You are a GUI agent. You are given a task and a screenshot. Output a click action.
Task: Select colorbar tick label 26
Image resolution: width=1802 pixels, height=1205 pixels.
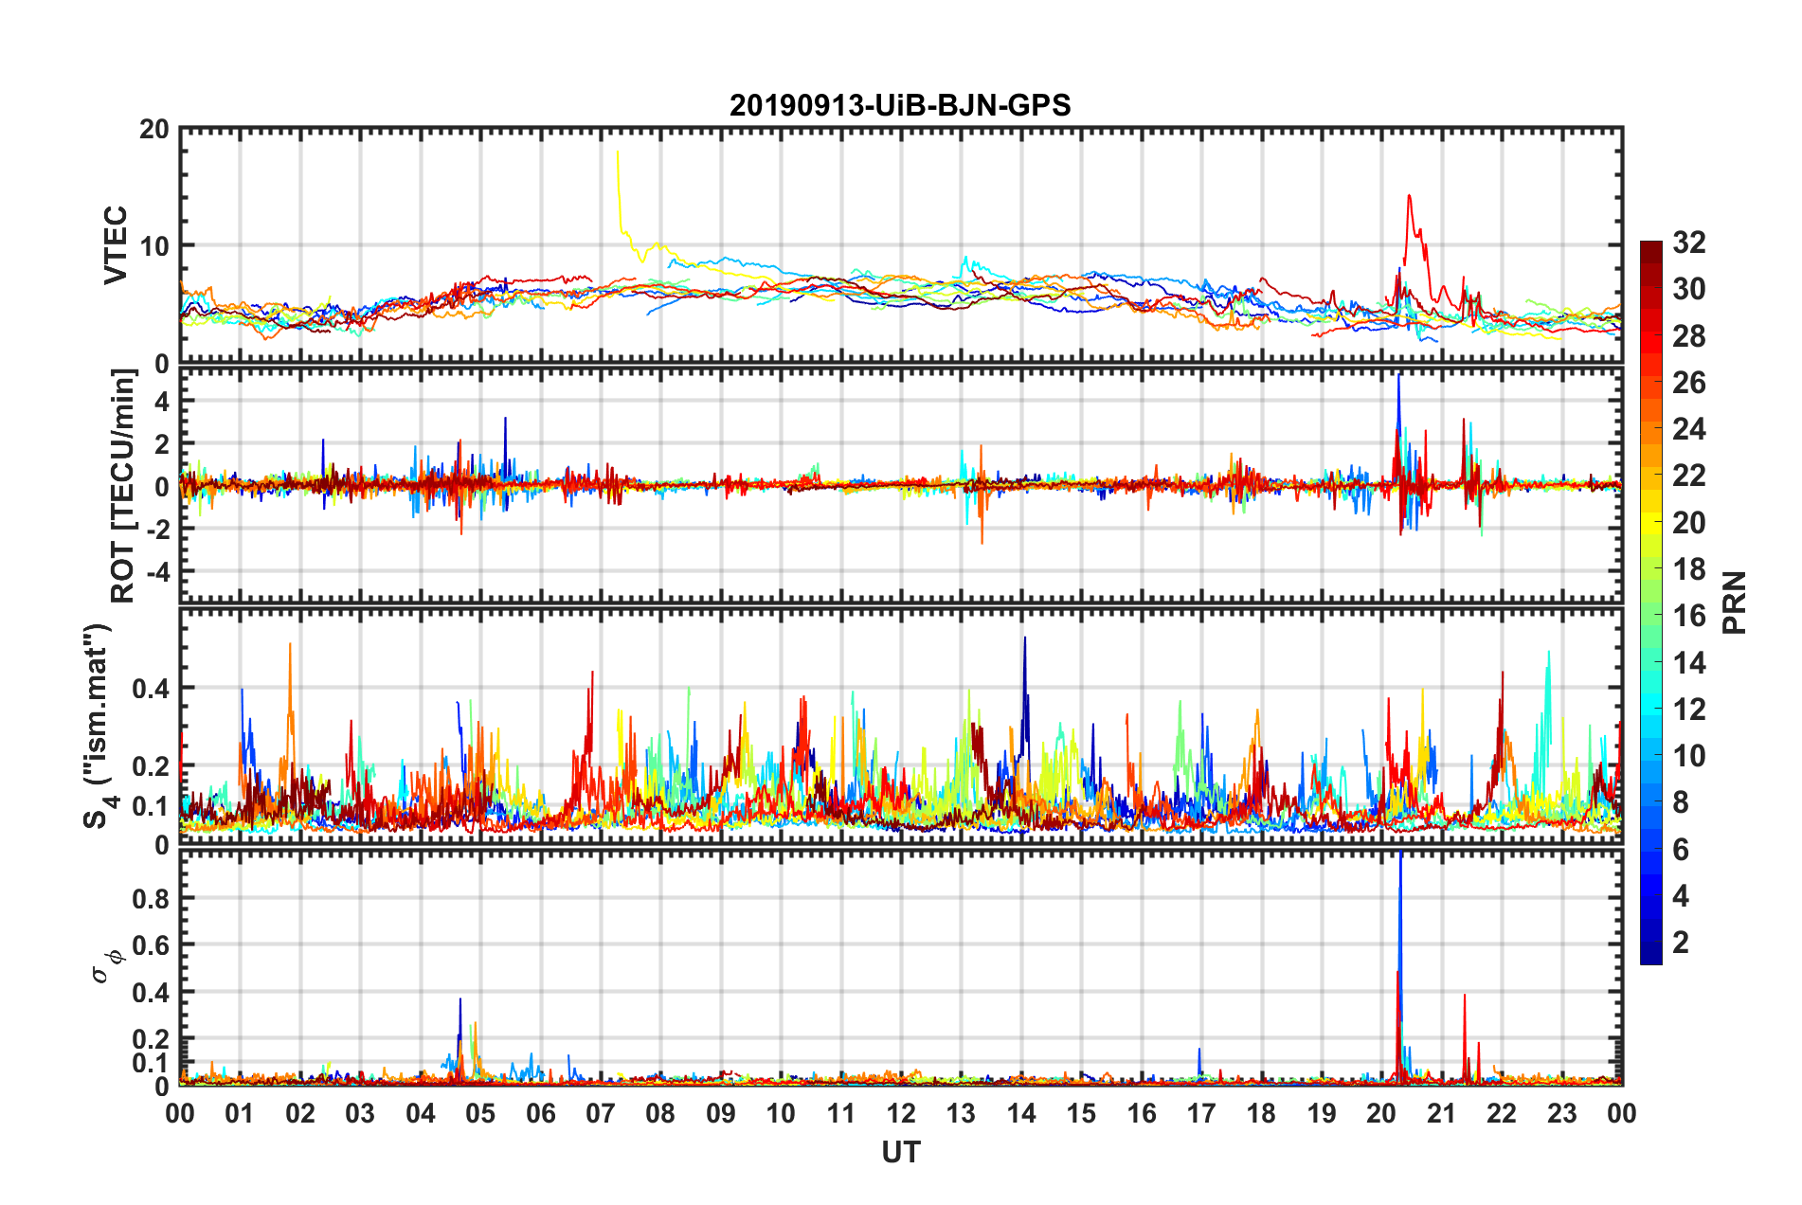[x=1688, y=383]
